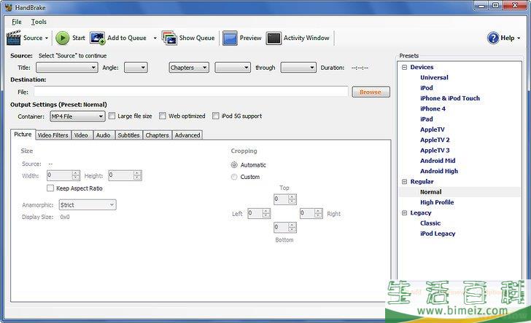Viewport: 531px width, 323px height.
Task: Switch to the Advanced tab
Action: click(x=187, y=135)
